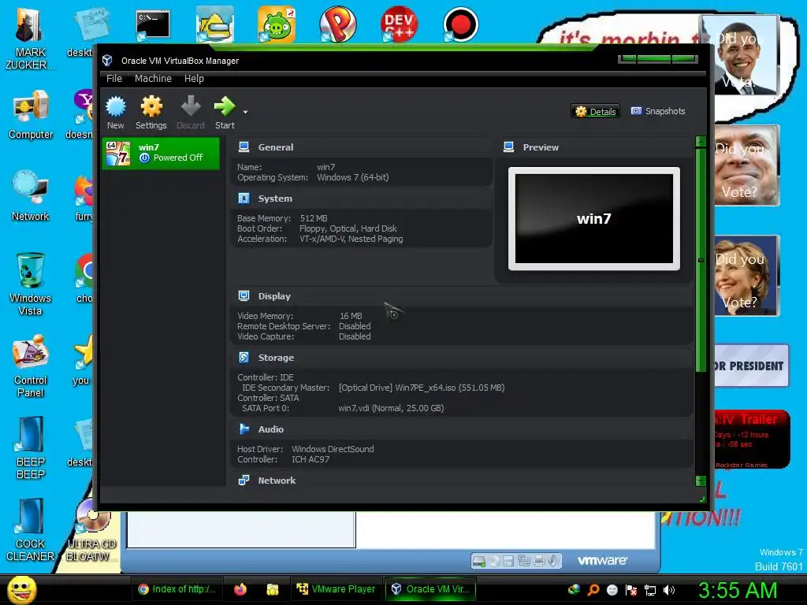Image resolution: width=807 pixels, height=605 pixels.
Task: Click the Display section screen icon
Action: (x=244, y=296)
